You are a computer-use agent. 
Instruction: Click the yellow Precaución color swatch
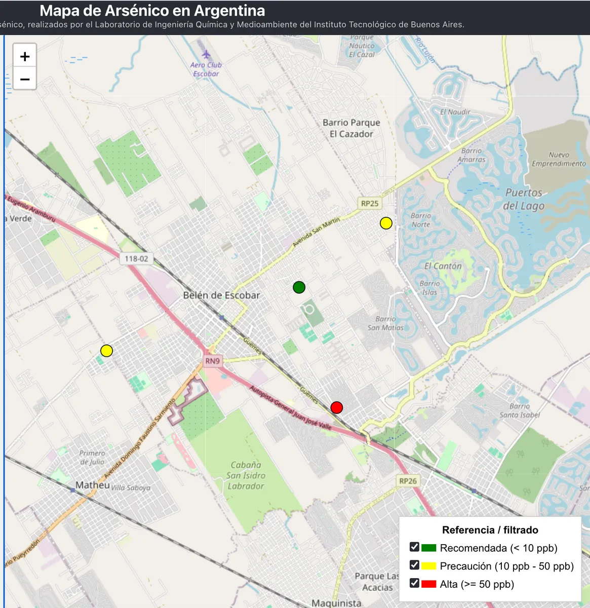[428, 566]
